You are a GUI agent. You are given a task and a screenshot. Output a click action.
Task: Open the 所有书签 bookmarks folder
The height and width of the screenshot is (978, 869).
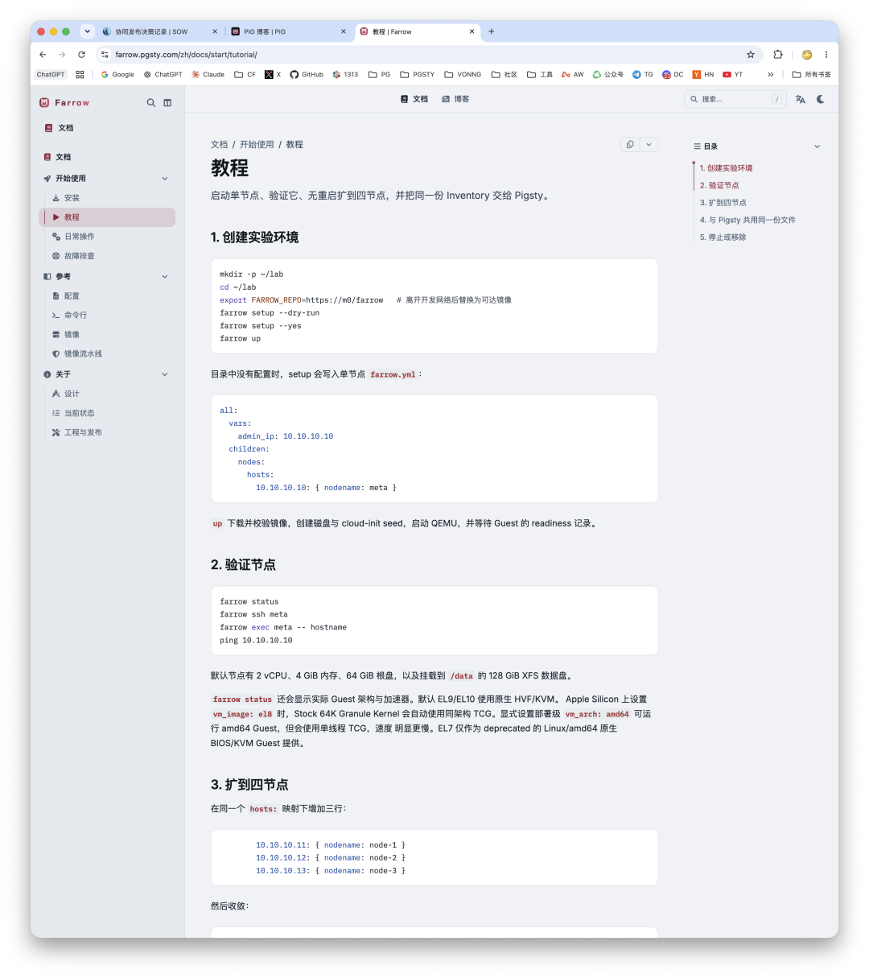(x=811, y=75)
